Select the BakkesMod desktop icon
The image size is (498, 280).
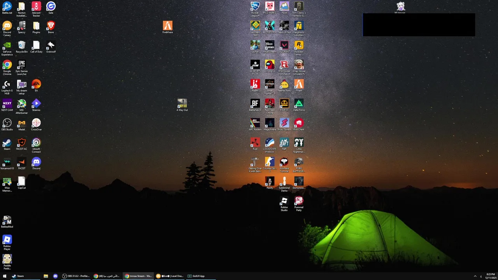(7, 222)
